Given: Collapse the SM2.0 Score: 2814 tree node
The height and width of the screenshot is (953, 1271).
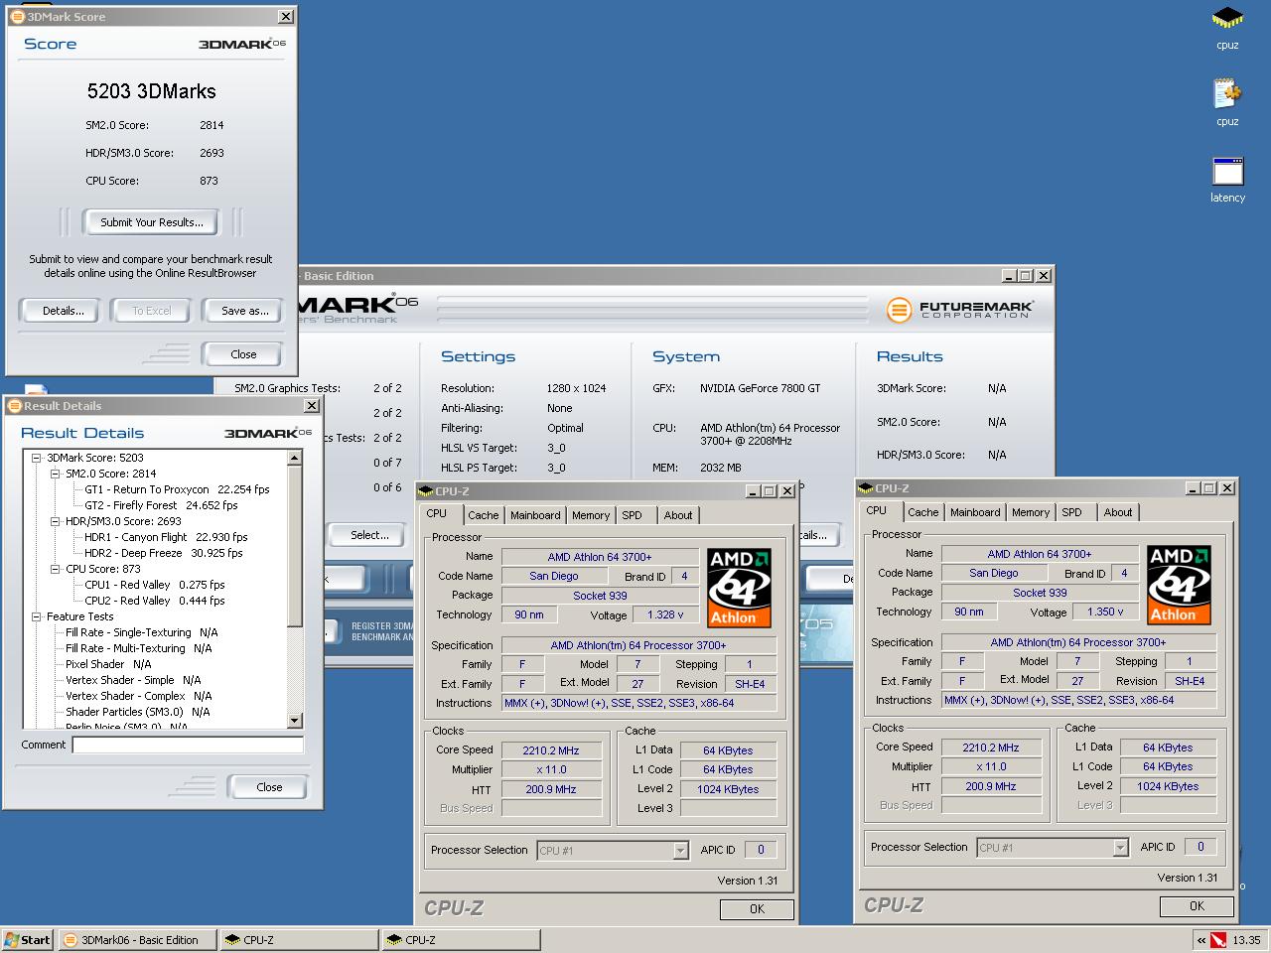Looking at the screenshot, I should pyautogui.click(x=56, y=474).
